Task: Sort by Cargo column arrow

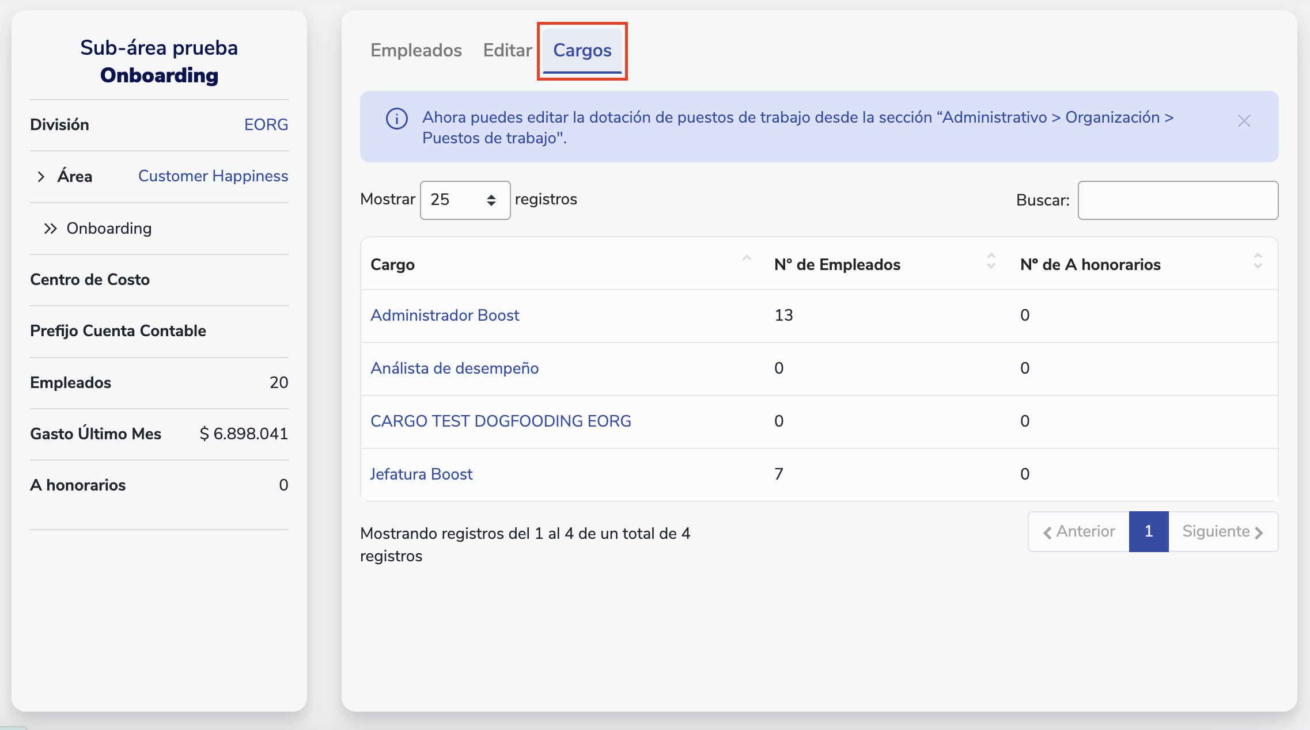Action: (747, 259)
